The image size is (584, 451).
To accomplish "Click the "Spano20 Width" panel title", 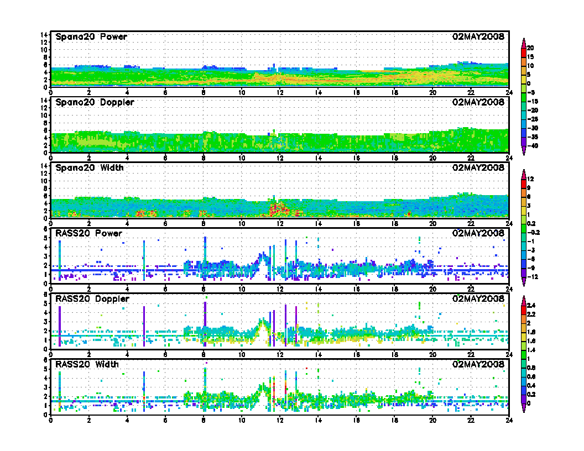I will (90, 168).
